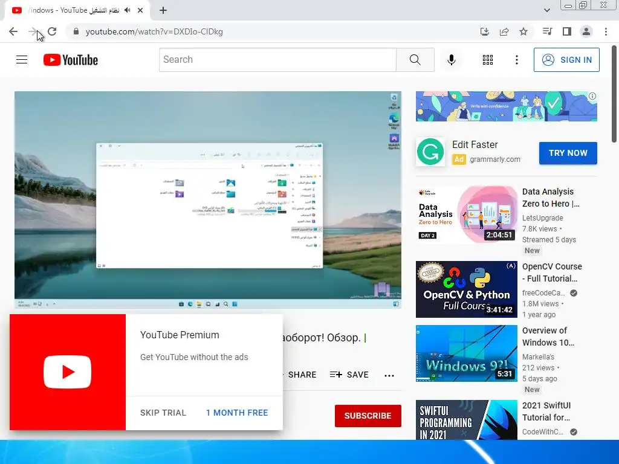
Task: Open the Data Analysis Zero to Hero thumbnail
Action: pos(466,214)
